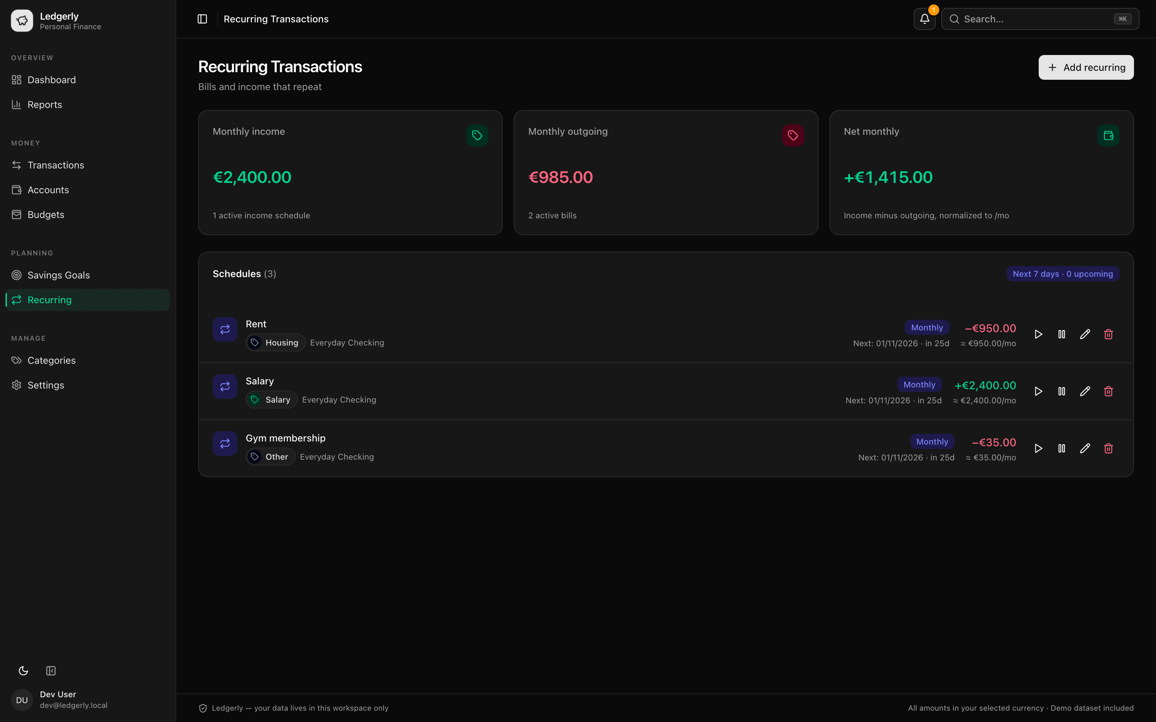Viewport: 1156px width, 722px height.
Task: Open Dashboard in the sidebar
Action: click(88, 80)
